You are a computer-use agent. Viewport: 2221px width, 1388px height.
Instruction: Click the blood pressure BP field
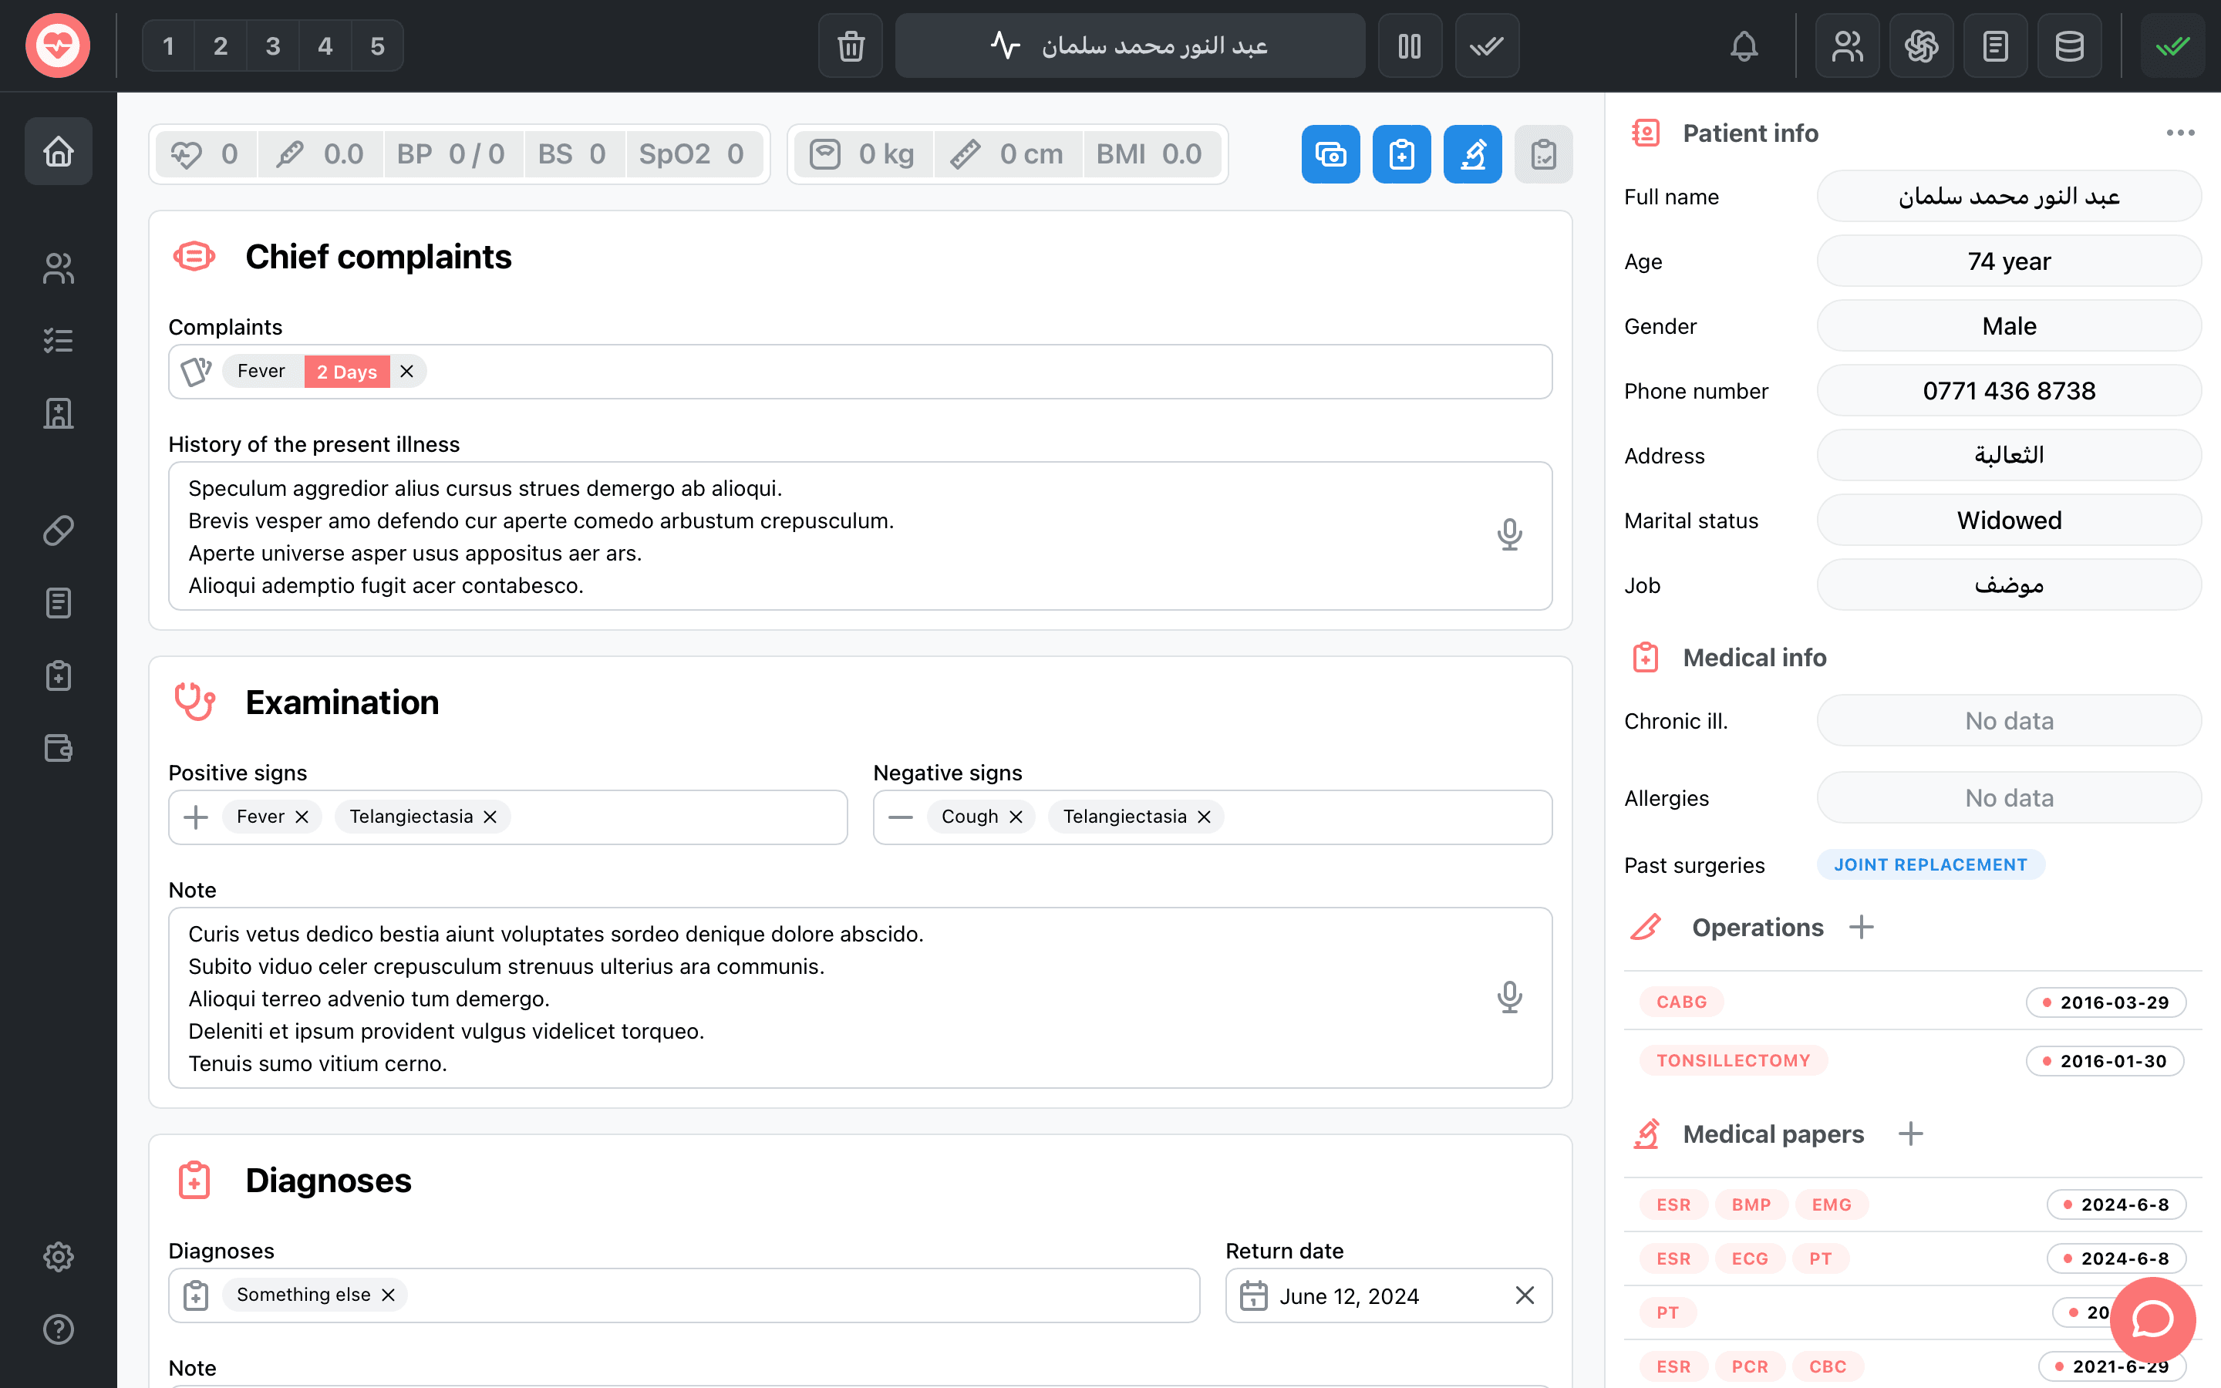pos(450,154)
